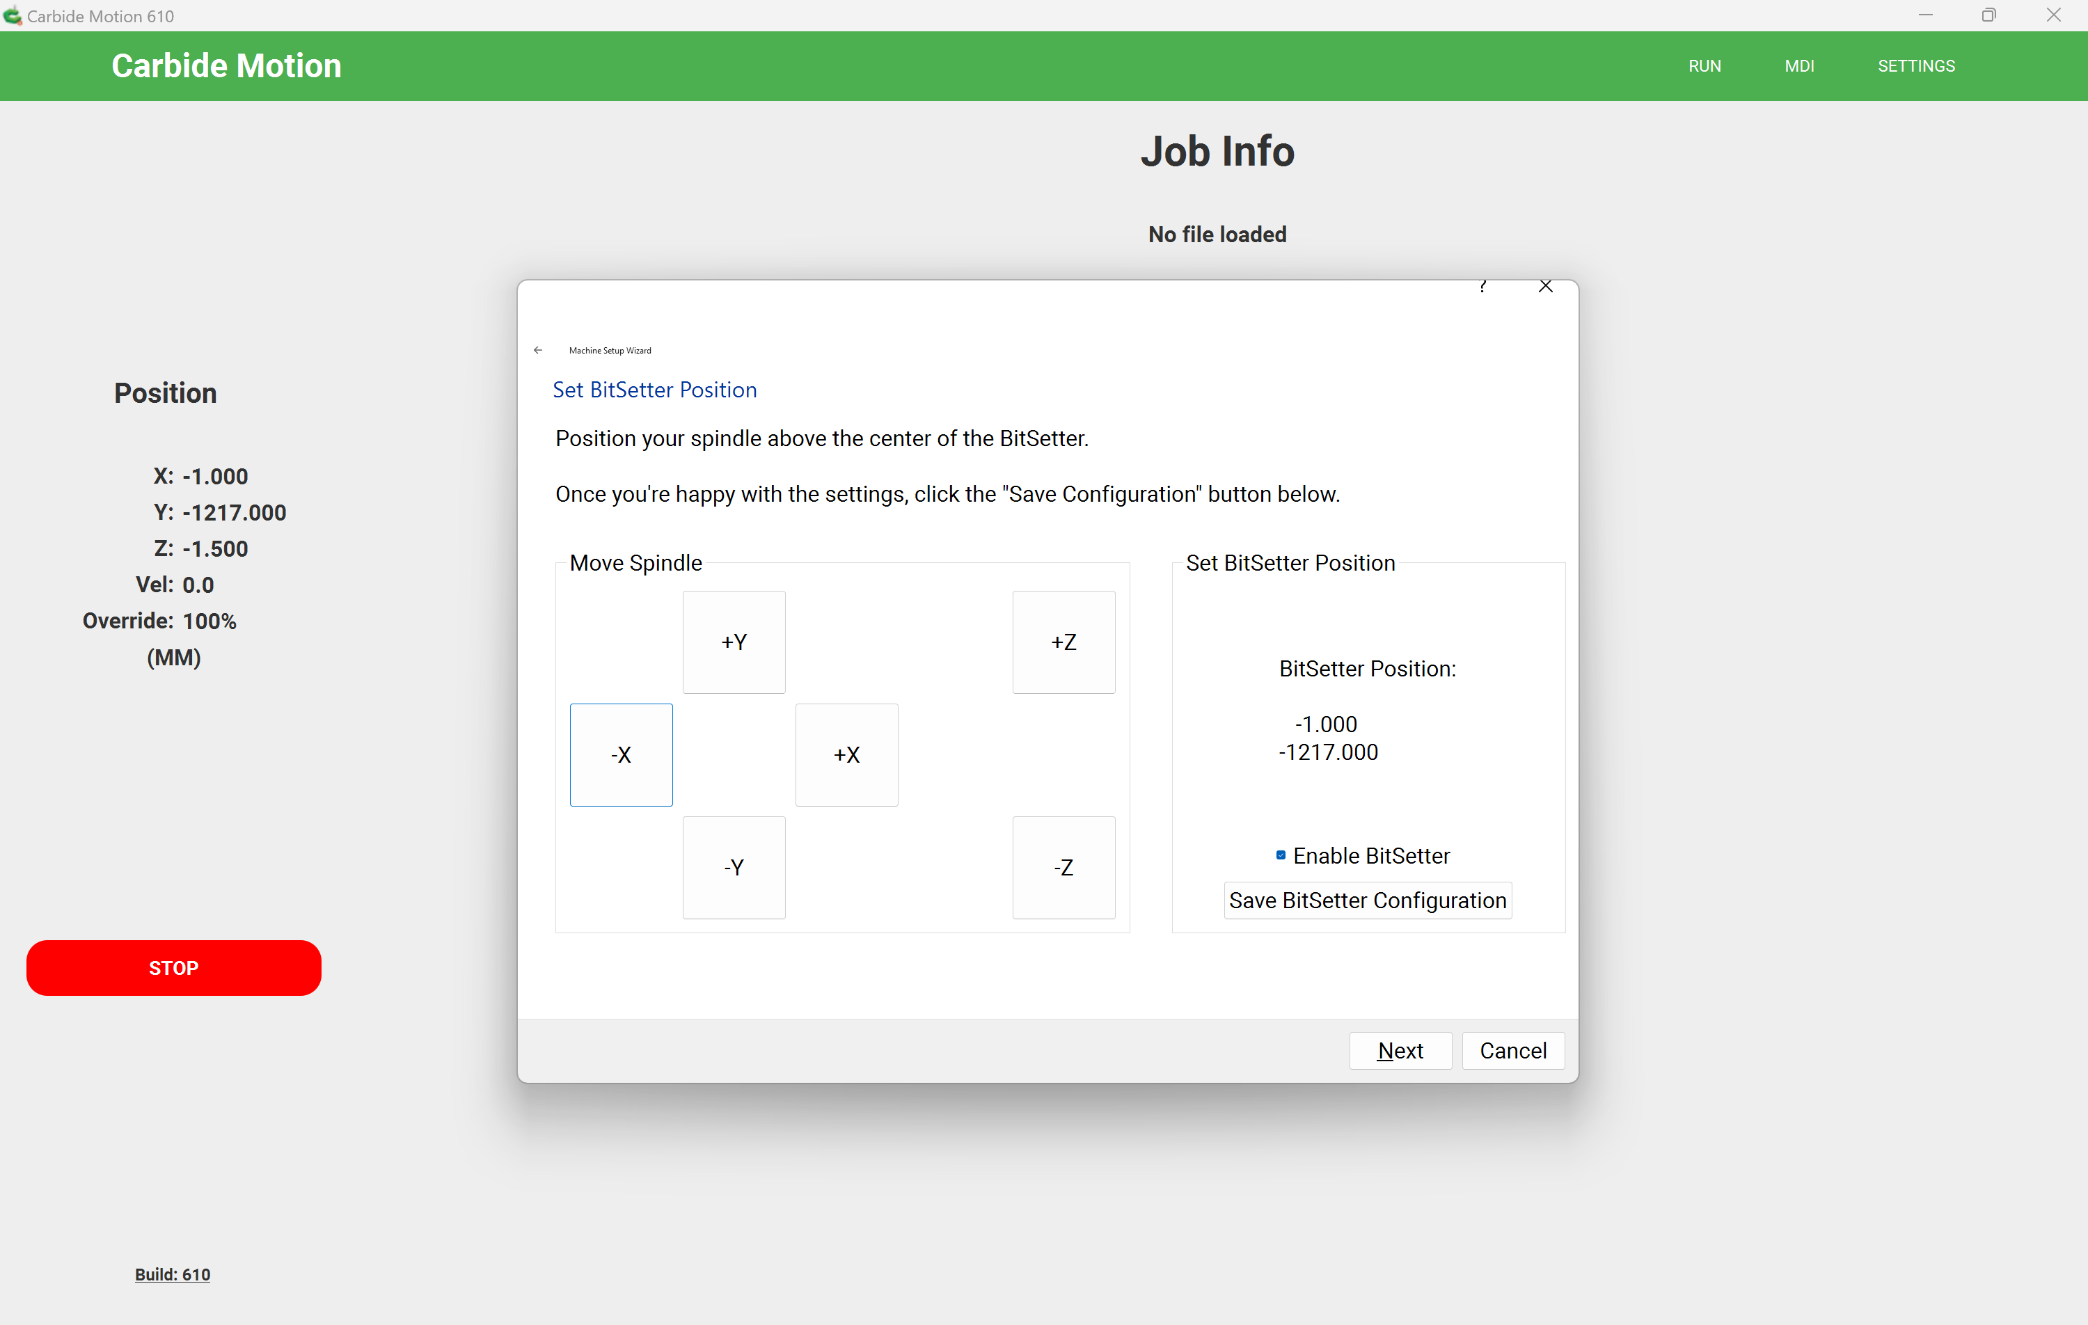The height and width of the screenshot is (1325, 2088).
Task: Open the RUN menu
Action: [x=1704, y=66]
